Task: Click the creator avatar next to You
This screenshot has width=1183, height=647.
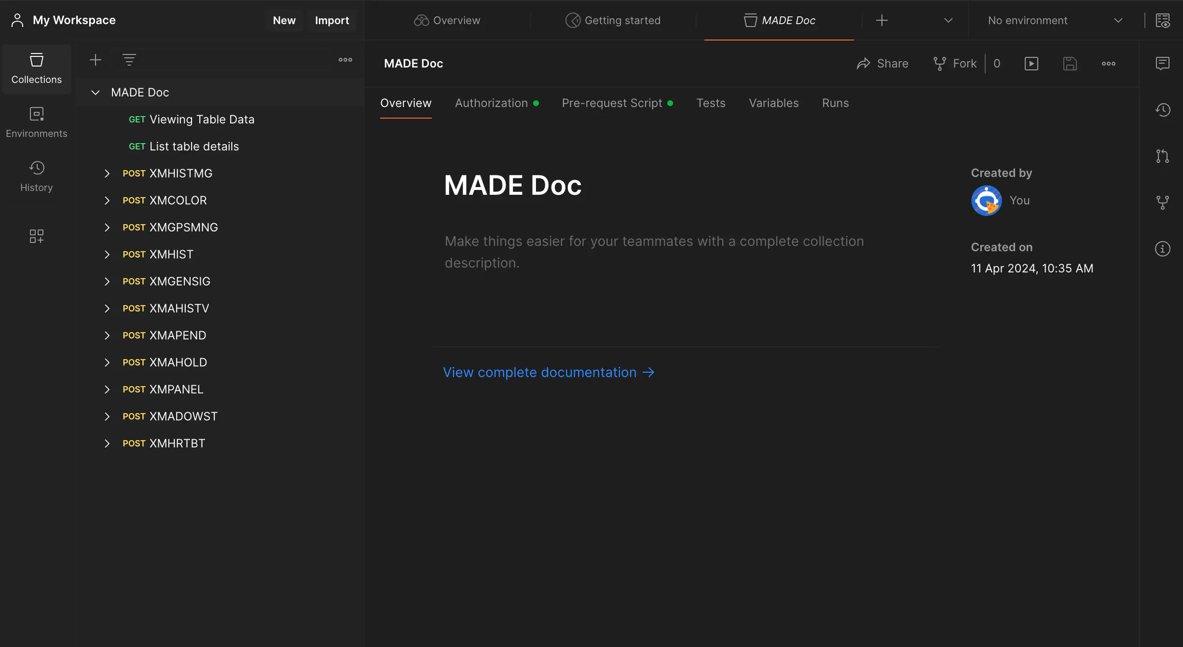Action: (x=987, y=201)
